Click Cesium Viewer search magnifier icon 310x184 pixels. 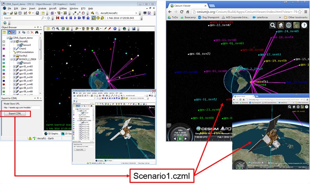273,25
